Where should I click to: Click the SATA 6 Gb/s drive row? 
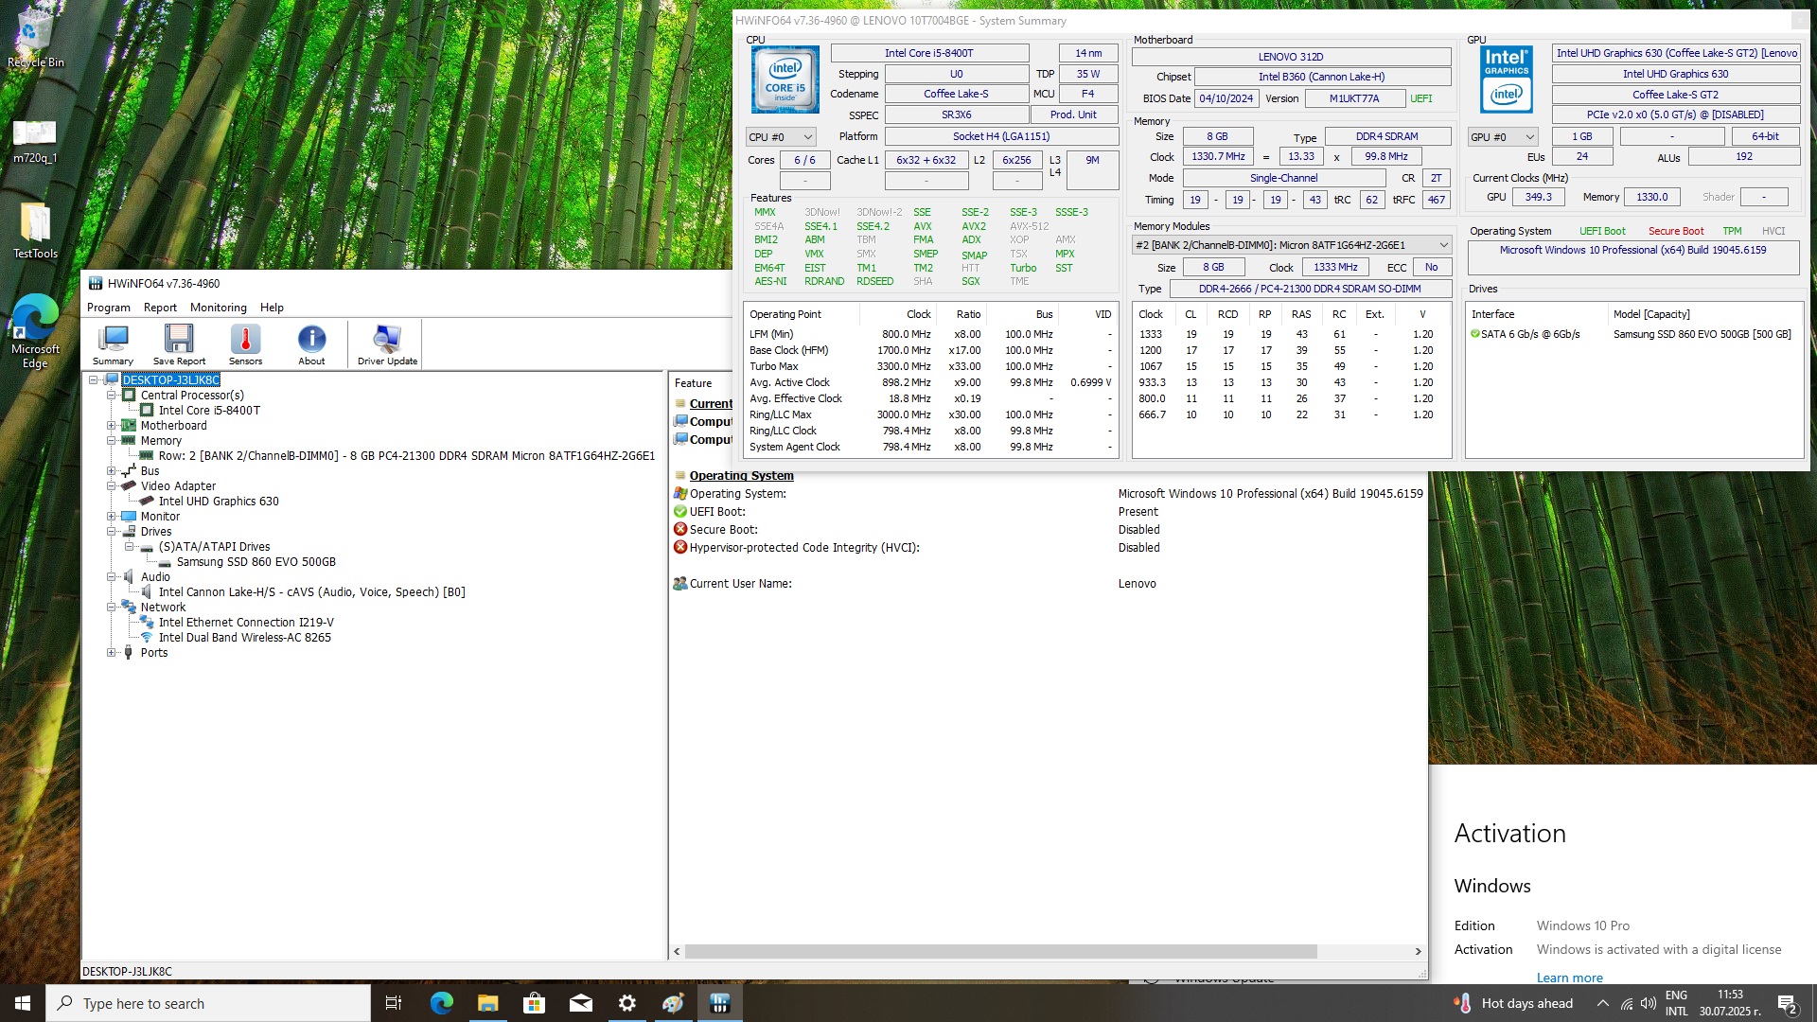coord(1632,334)
